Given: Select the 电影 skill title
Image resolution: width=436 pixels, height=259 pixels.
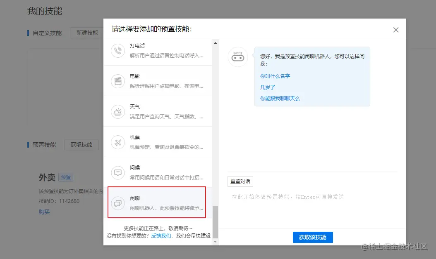Looking at the screenshot, I should click(x=134, y=76).
